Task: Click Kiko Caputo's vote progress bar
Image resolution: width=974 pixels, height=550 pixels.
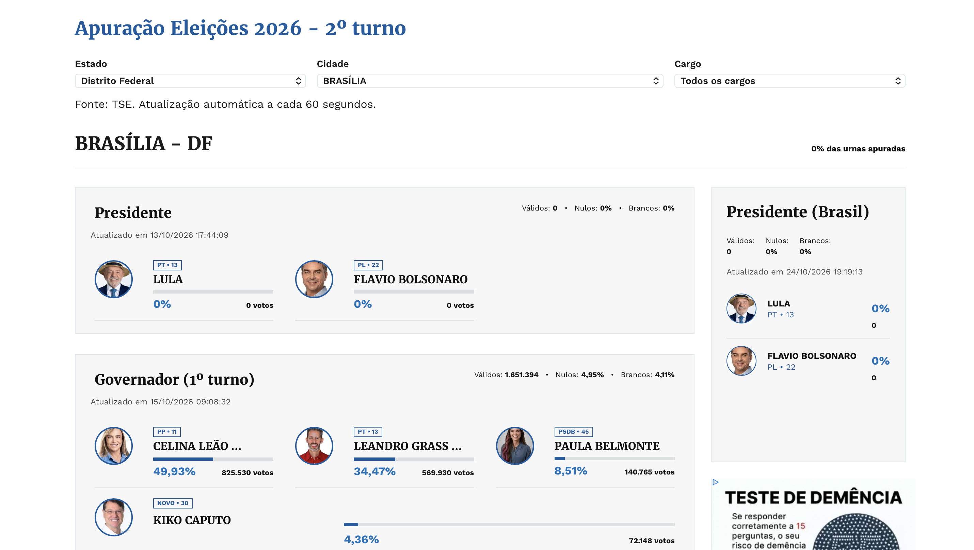Action: 509,524
